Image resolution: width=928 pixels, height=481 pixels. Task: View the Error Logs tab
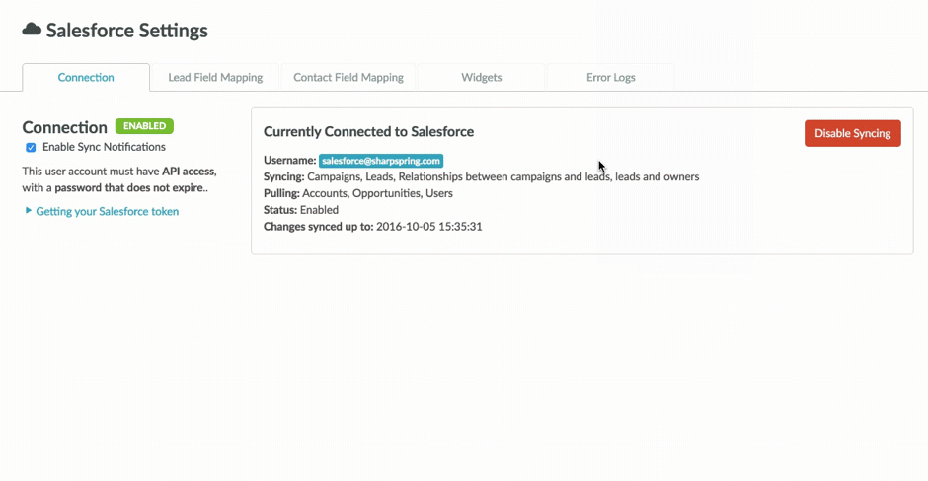[x=611, y=78]
